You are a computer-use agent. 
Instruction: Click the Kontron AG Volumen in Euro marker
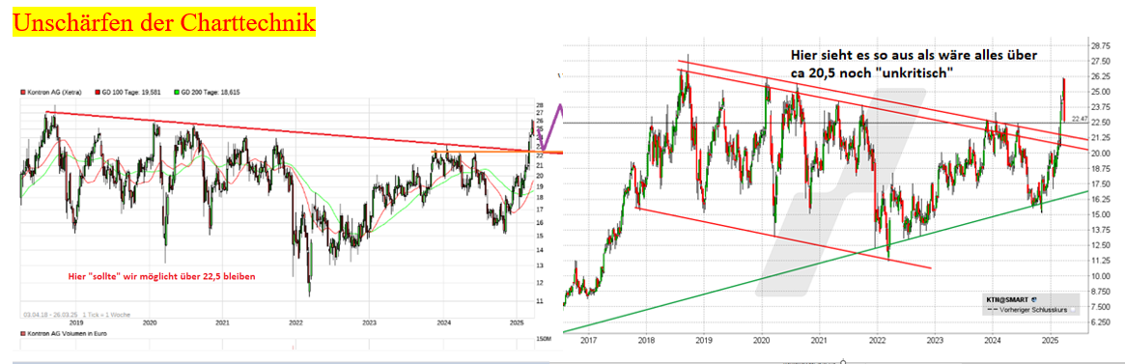coord(23,335)
